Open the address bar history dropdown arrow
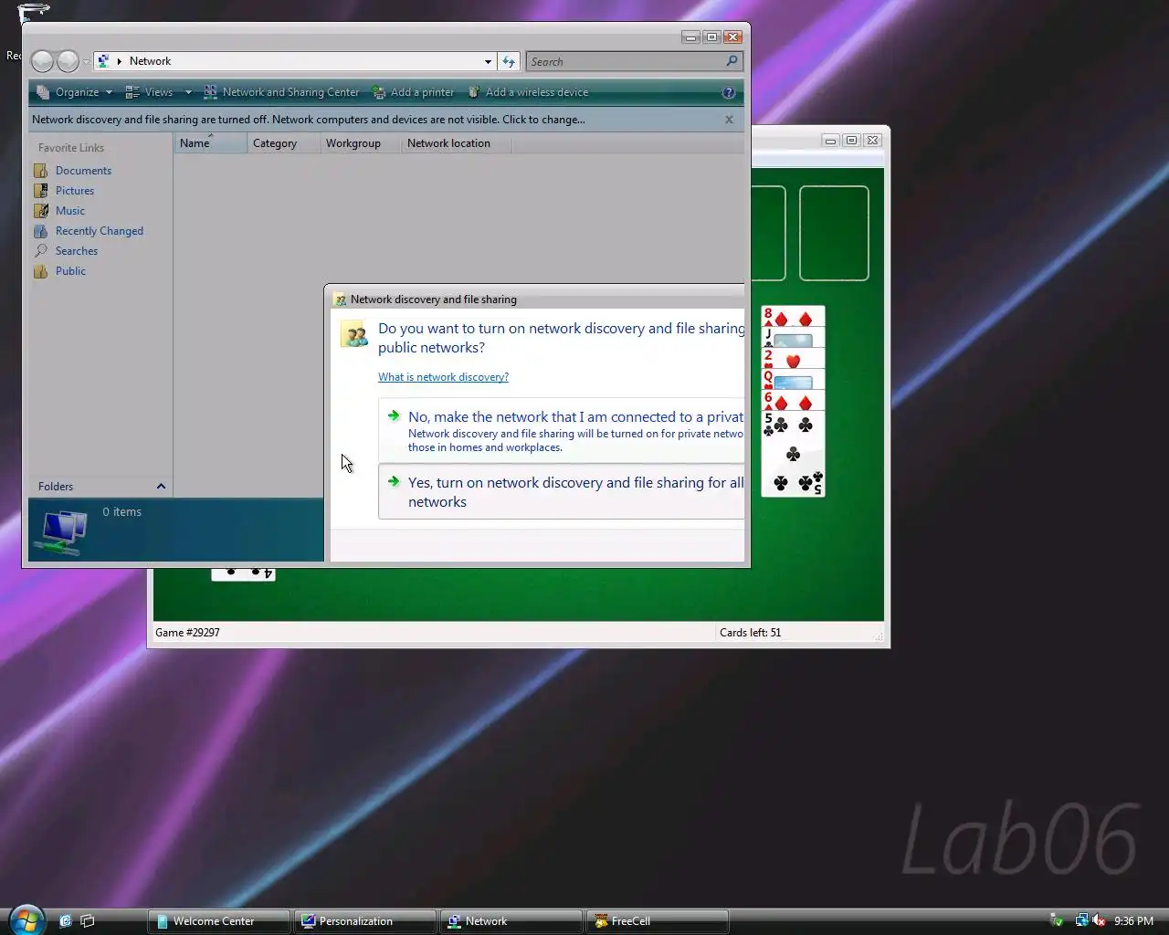Image resolution: width=1169 pixels, height=935 pixels. click(x=488, y=62)
